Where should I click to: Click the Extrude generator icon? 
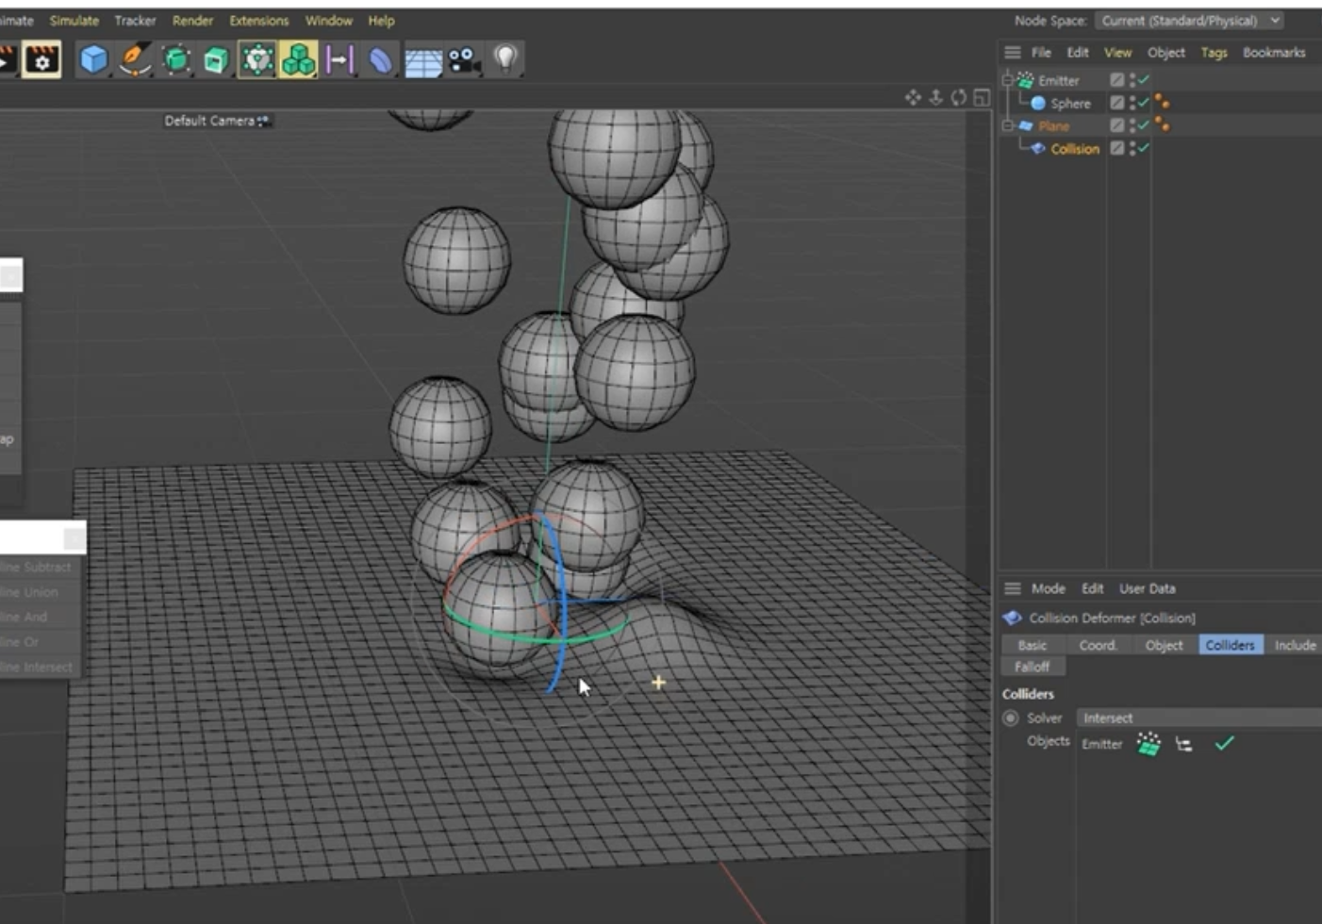pos(216,60)
